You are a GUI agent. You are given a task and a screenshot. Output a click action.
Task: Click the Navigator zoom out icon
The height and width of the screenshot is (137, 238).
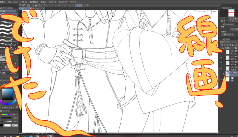point(231,18)
